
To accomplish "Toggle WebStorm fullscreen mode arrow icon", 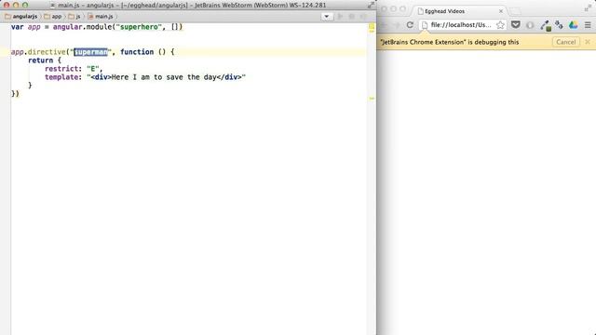I will [x=371, y=5].
